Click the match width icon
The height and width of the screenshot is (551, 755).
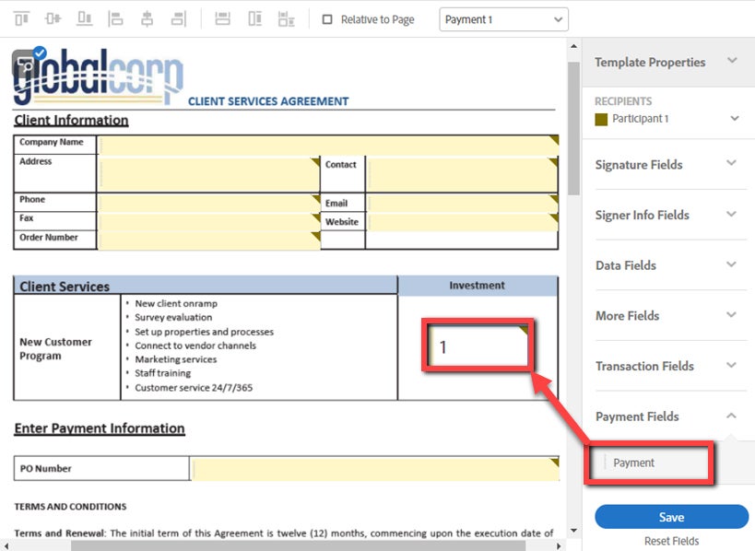(x=222, y=19)
